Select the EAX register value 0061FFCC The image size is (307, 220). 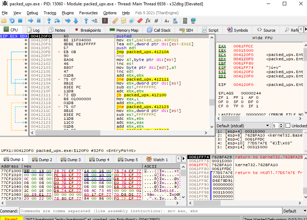pyautogui.click(x=243, y=46)
